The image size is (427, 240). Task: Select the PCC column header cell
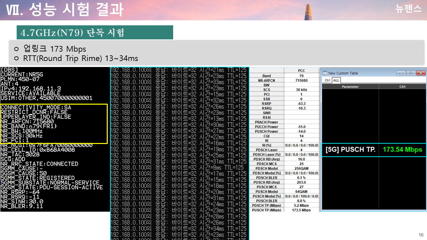point(301,70)
